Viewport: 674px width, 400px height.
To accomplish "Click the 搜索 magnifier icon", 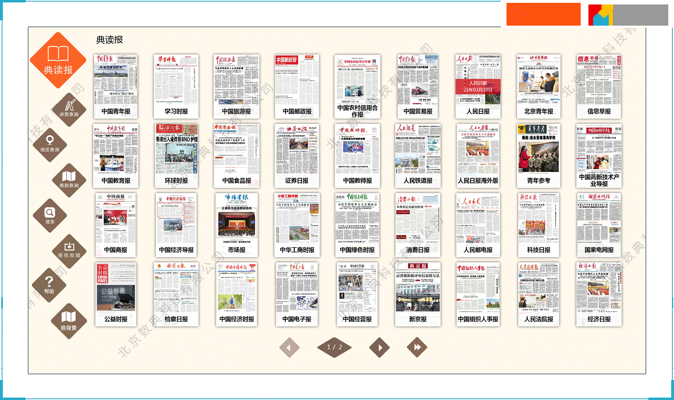I will [x=50, y=216].
